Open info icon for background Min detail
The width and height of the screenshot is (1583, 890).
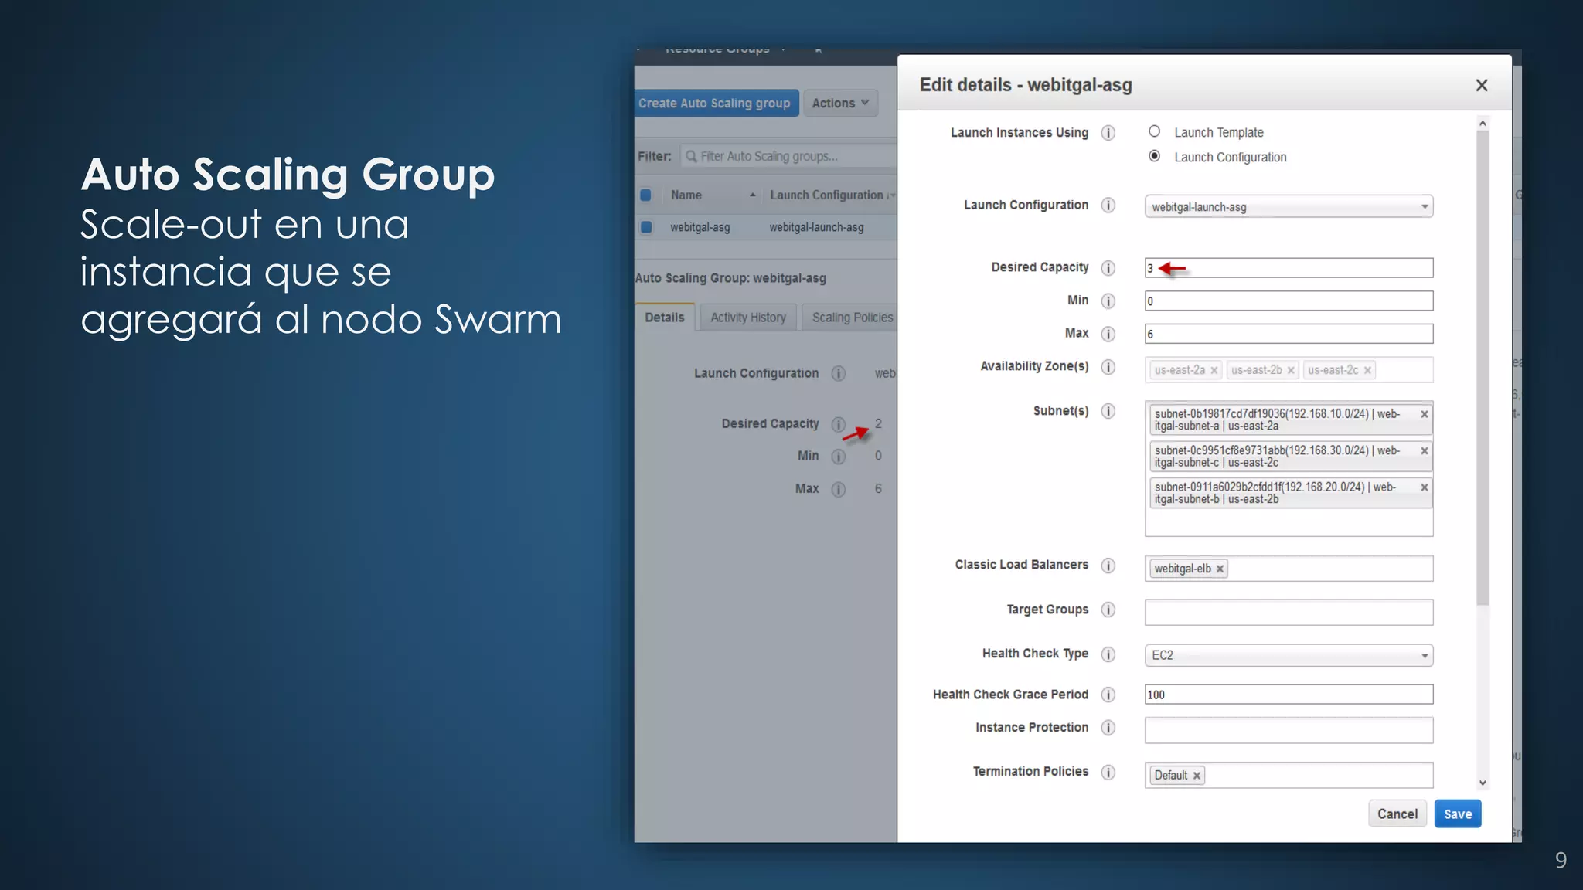click(x=838, y=457)
